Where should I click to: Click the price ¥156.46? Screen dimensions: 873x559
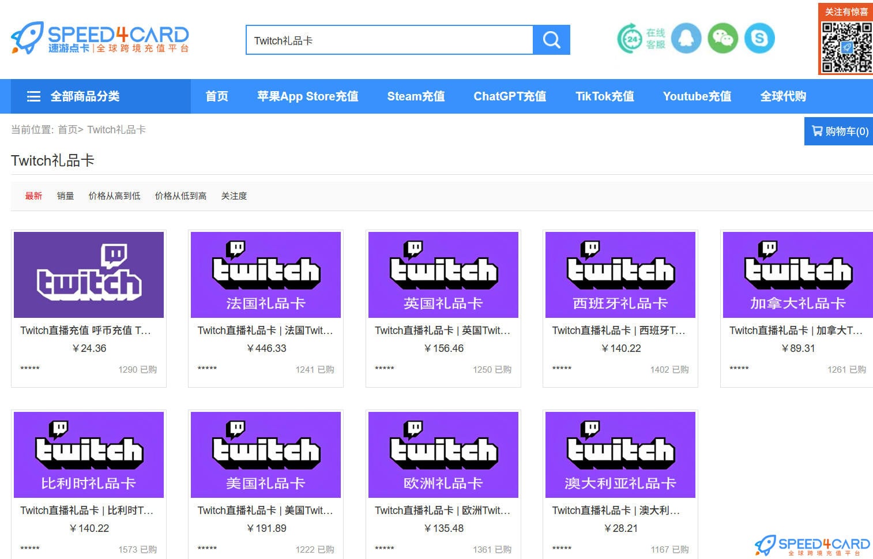pyautogui.click(x=444, y=348)
